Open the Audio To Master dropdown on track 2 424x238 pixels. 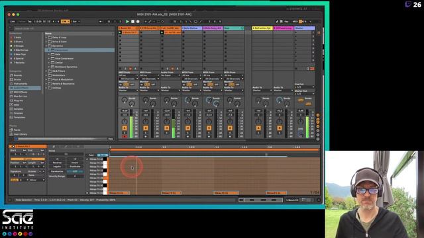point(150,91)
